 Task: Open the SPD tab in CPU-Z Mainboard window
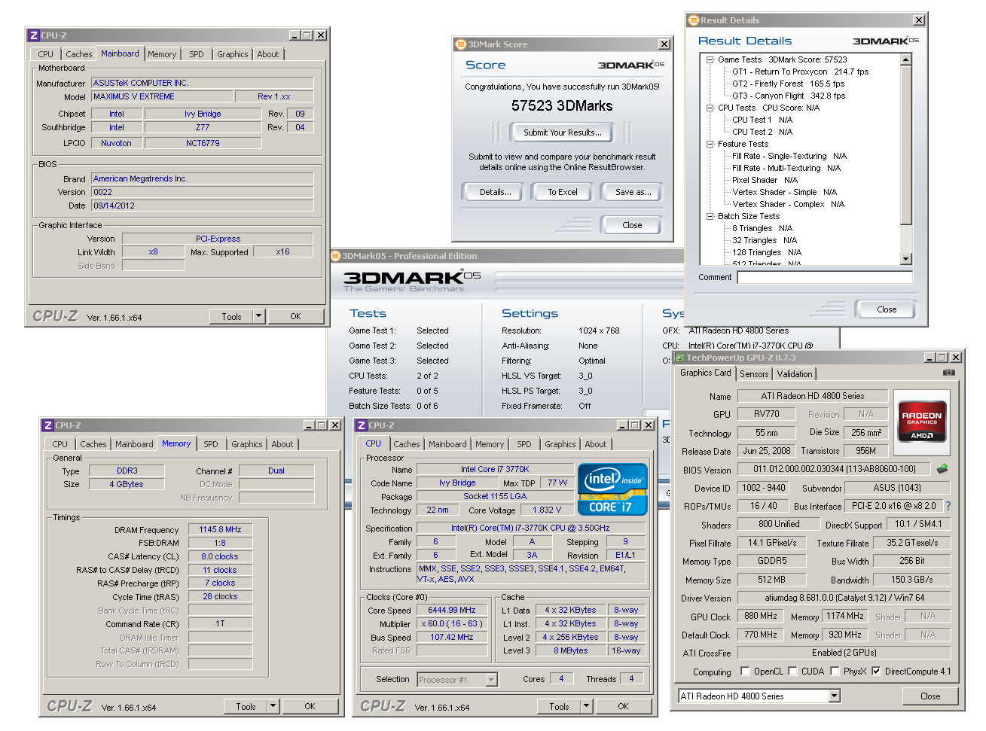click(197, 54)
